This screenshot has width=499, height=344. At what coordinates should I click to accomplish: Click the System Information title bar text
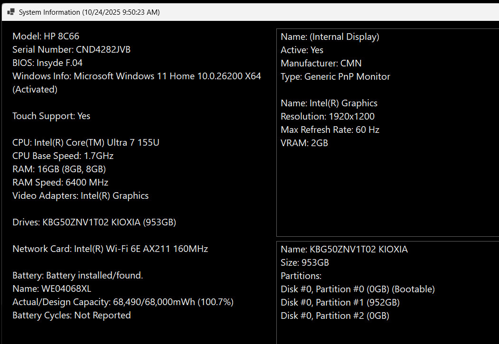[x=89, y=12]
